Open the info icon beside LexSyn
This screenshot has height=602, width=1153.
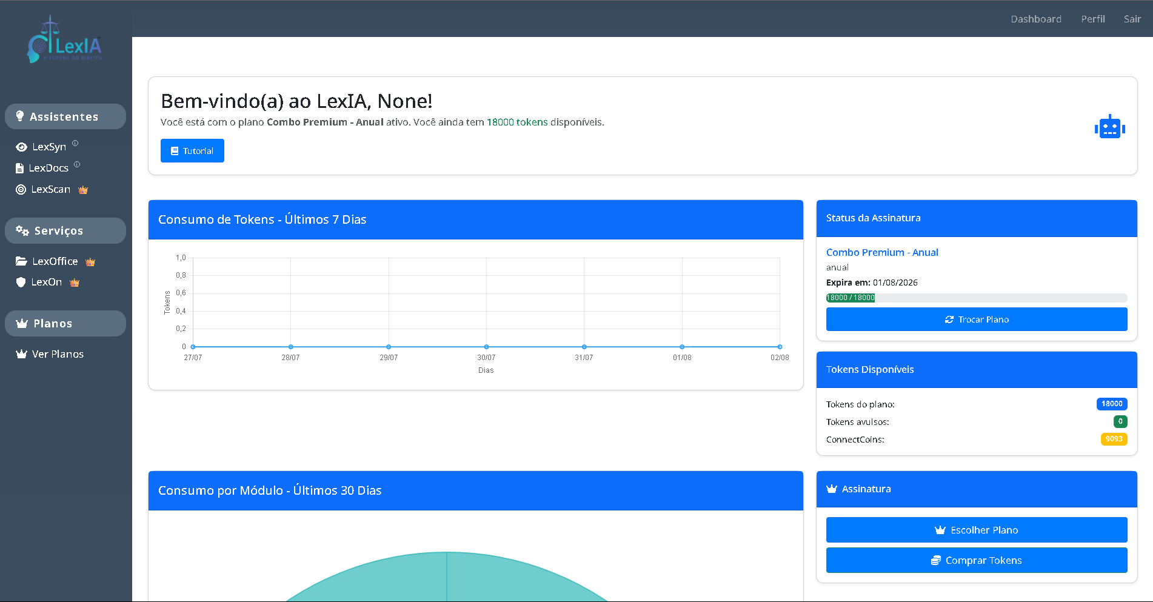pos(75,143)
